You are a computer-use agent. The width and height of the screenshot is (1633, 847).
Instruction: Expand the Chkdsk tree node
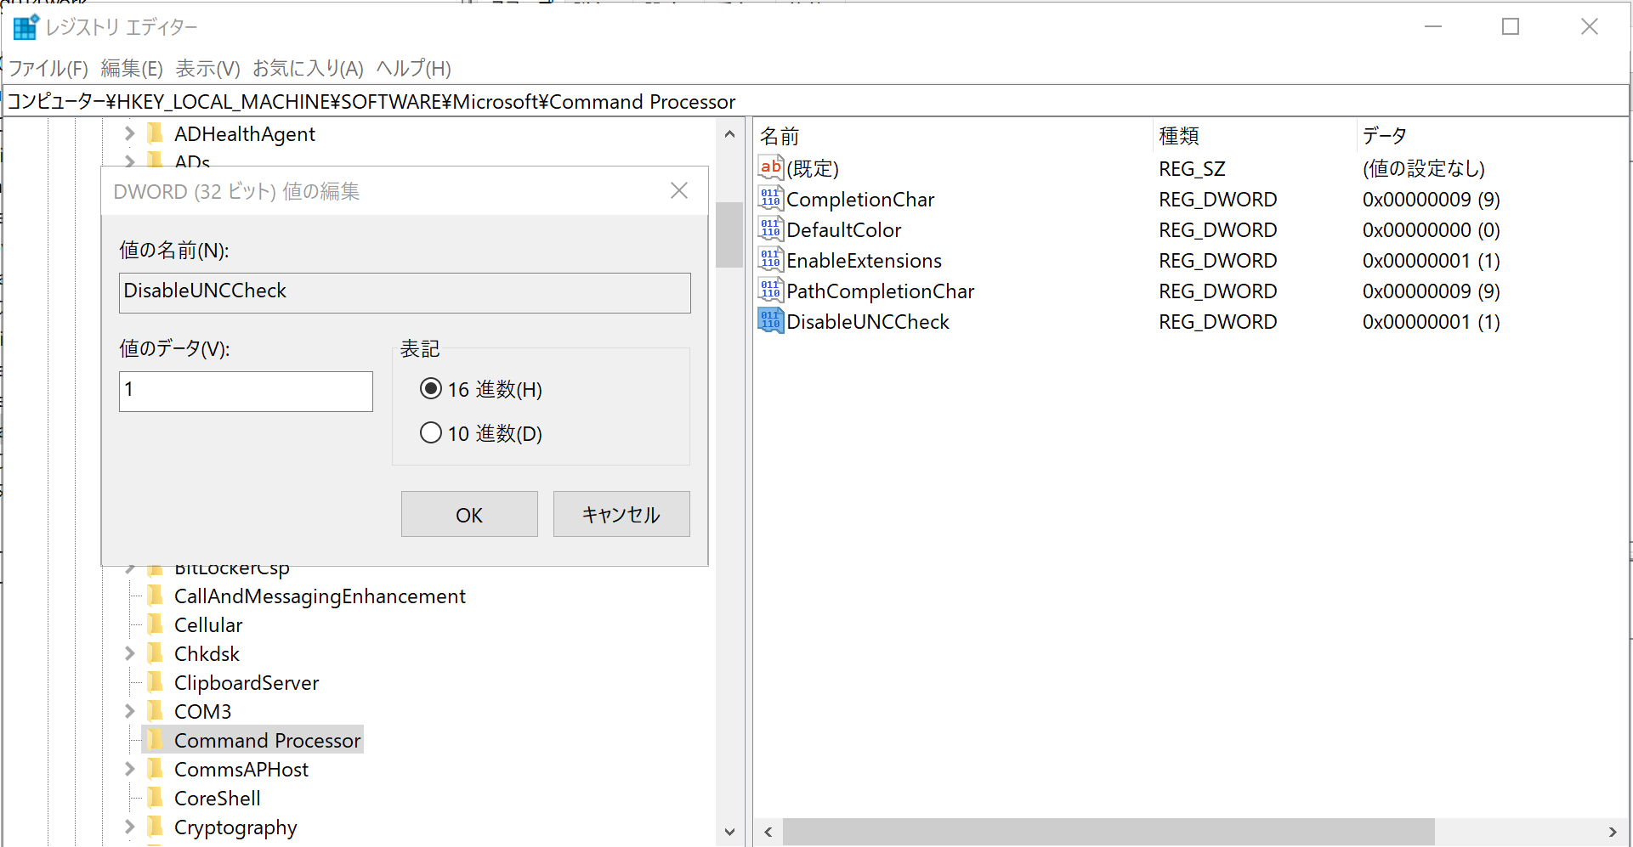coord(129,654)
